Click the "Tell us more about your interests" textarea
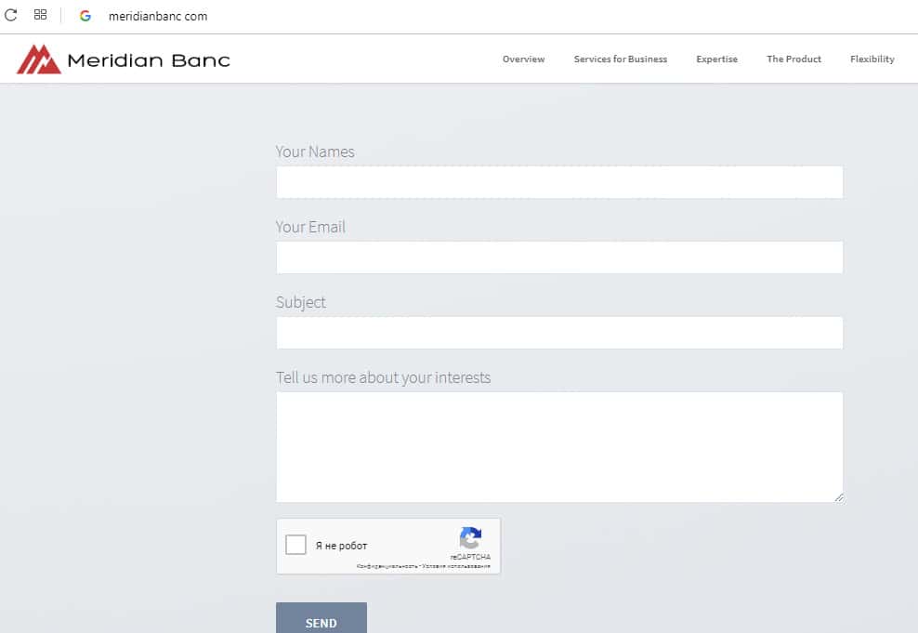 [x=559, y=446]
